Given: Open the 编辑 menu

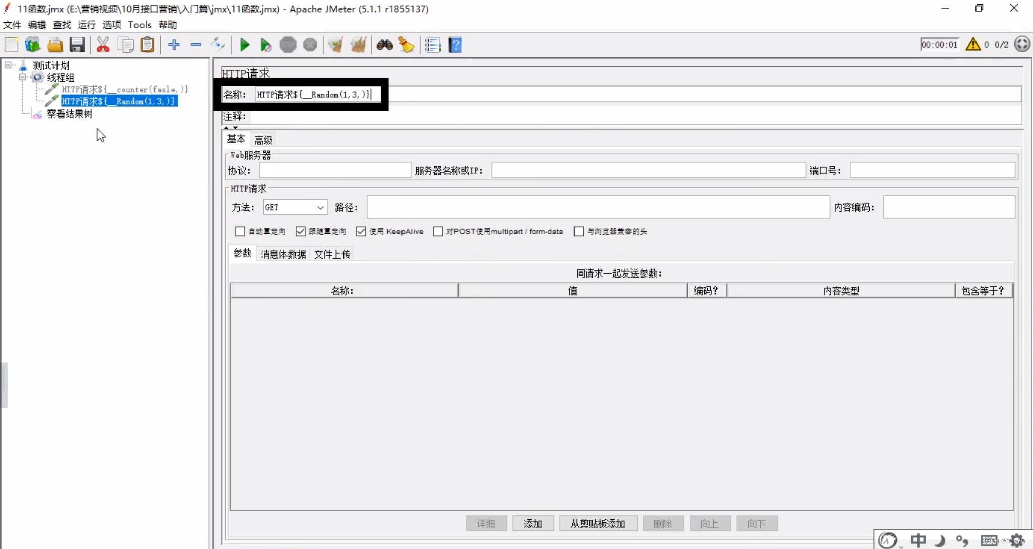Looking at the screenshot, I should click(37, 25).
